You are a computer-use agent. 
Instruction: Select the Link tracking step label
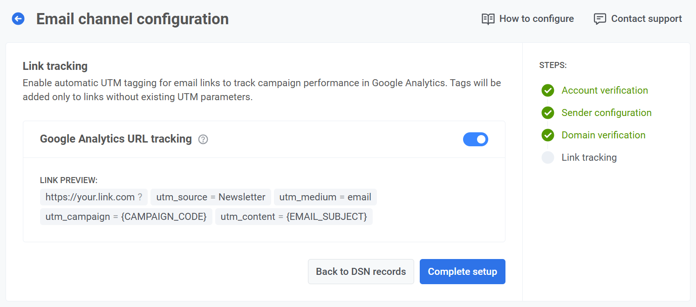point(589,157)
